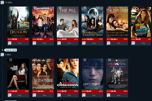Toggle bookmark ribbon on The Work Wife
The image size is (152, 101).
click(11, 60)
